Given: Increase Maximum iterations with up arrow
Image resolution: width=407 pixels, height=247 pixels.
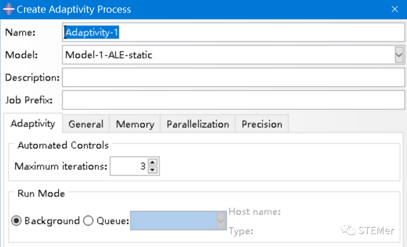Looking at the screenshot, I should coord(152,163).
